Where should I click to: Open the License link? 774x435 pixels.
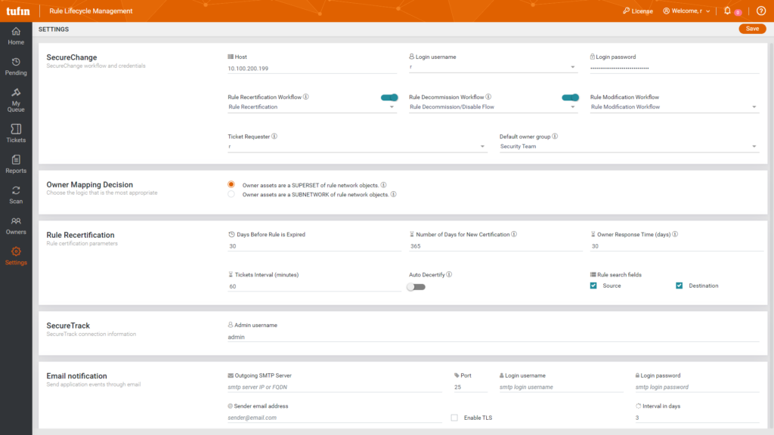pos(637,11)
